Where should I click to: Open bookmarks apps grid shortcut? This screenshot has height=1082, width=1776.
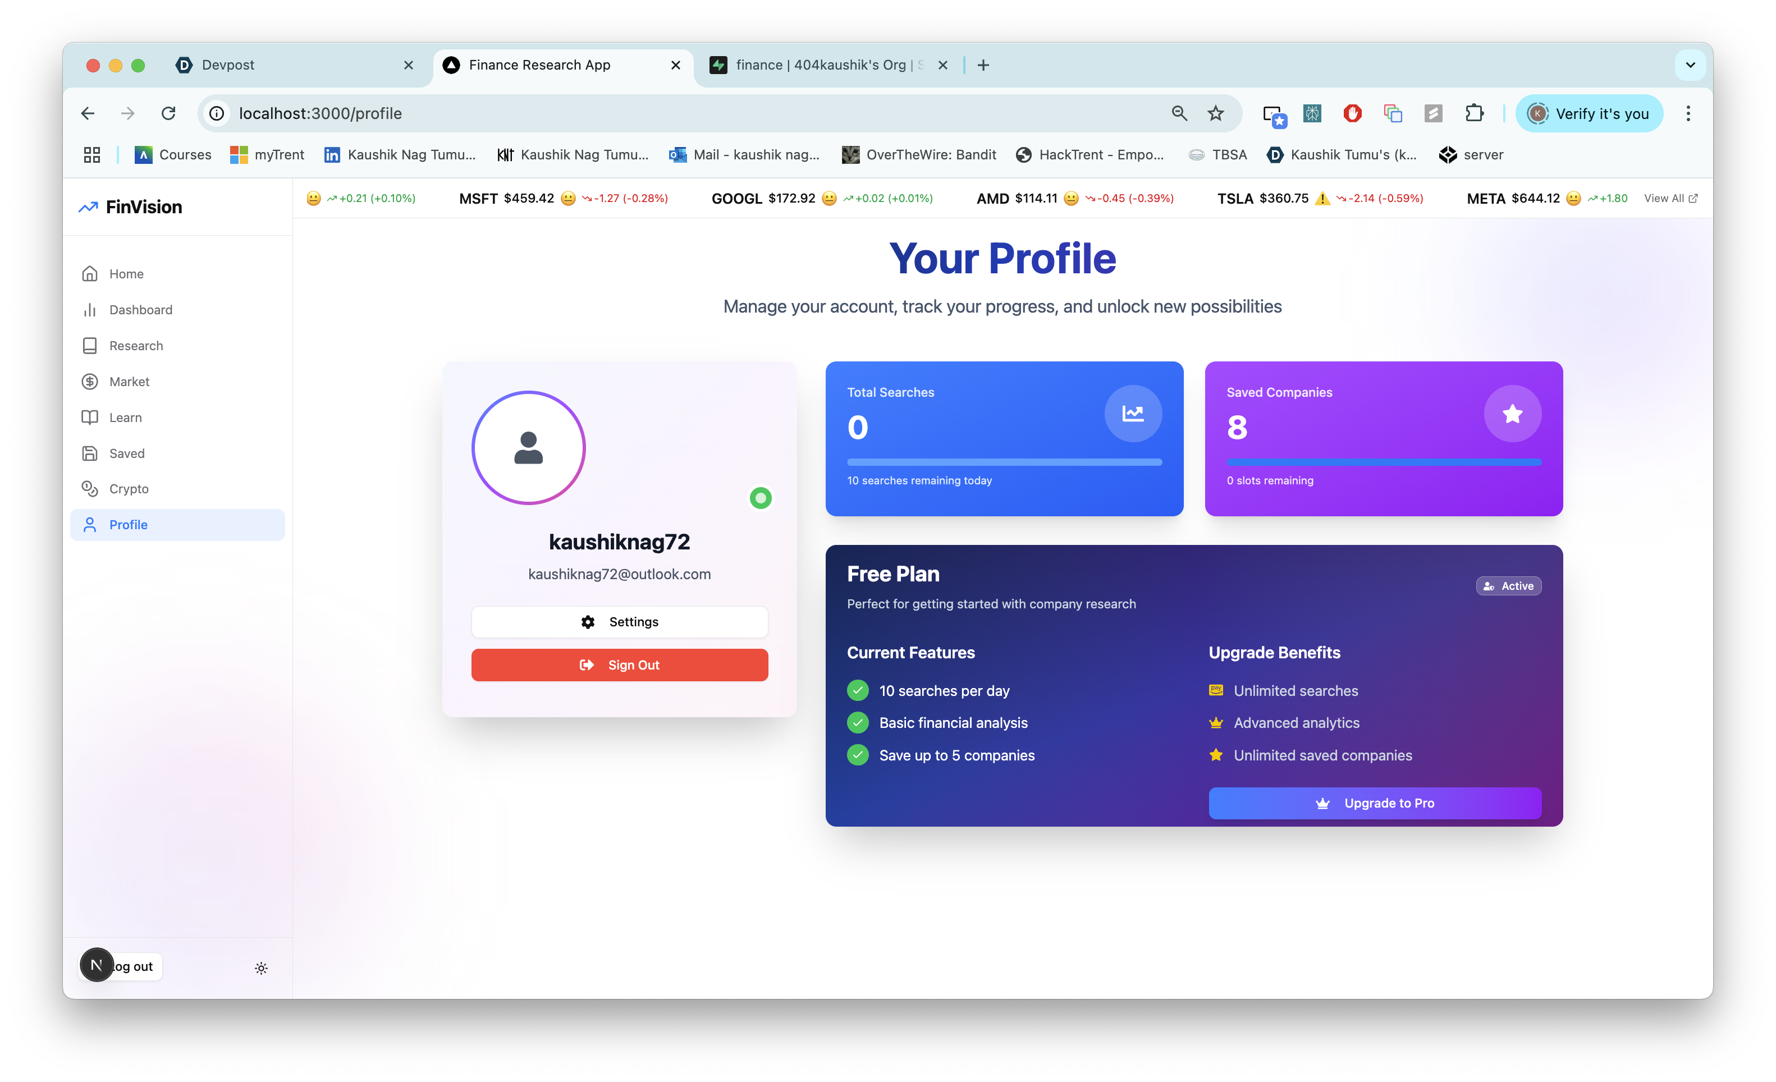[91, 154]
